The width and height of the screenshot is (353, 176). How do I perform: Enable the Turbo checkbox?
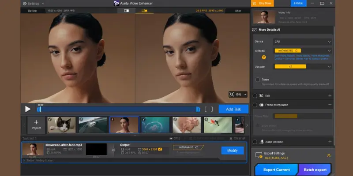pos(258,80)
